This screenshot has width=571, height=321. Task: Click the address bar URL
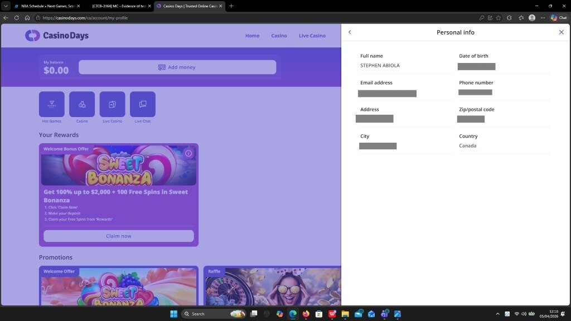pos(85,18)
